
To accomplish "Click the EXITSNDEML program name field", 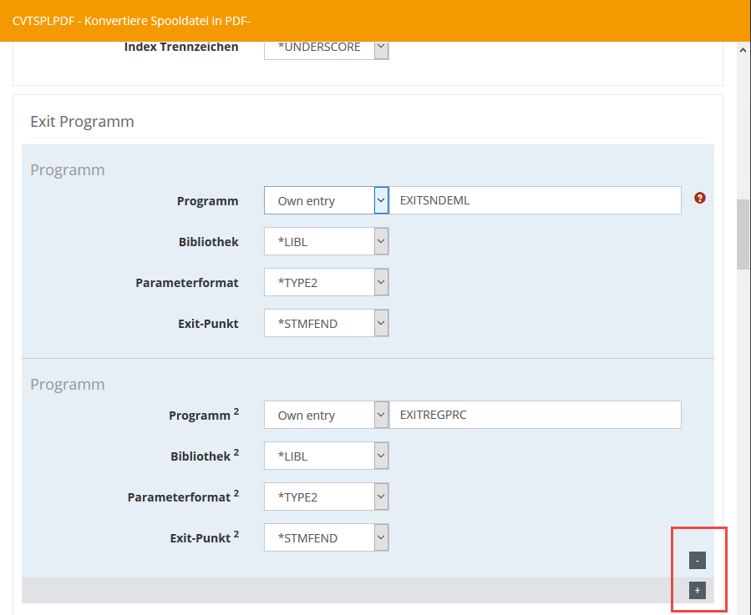I will click(x=536, y=200).
